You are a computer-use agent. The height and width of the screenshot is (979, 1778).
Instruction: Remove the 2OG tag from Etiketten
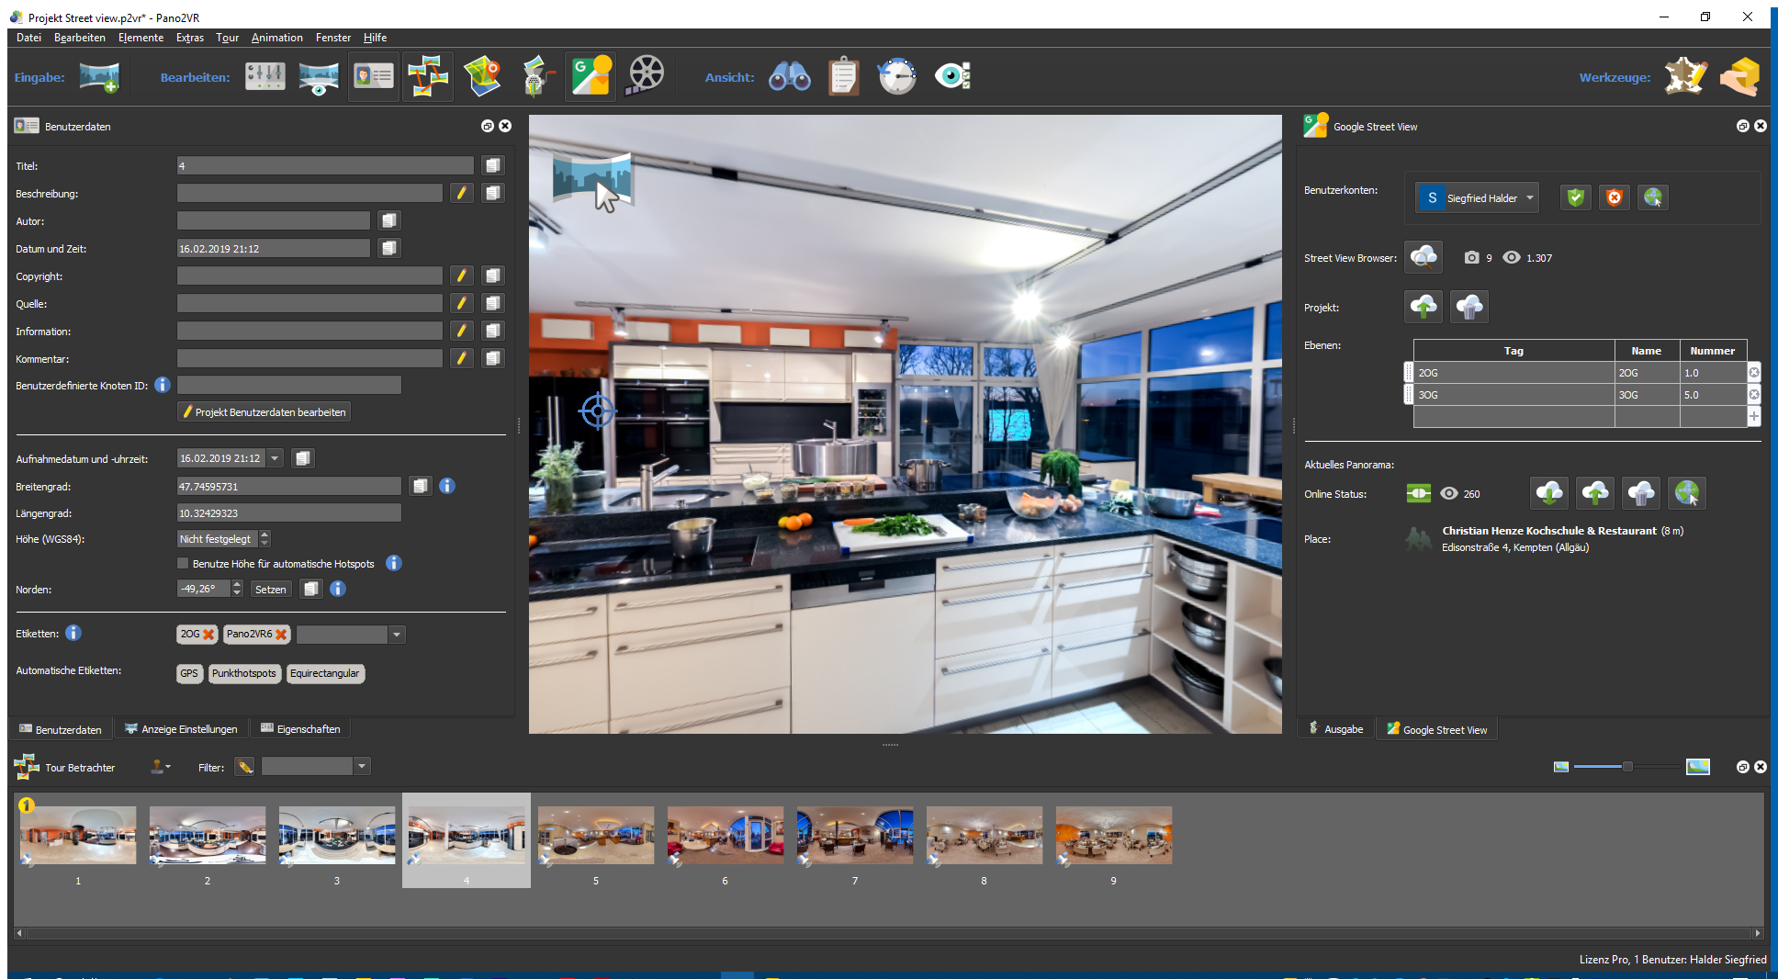(208, 635)
